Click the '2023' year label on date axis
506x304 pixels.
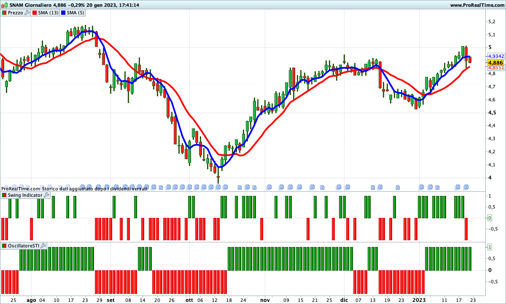point(419,300)
